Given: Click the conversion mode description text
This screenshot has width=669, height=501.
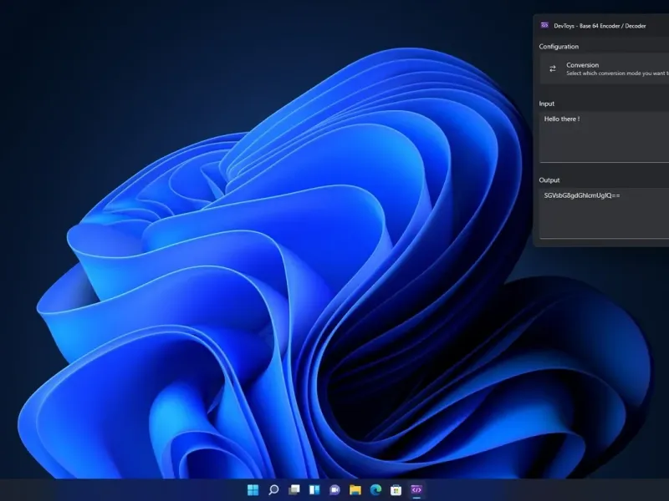Looking at the screenshot, I should 617,73.
